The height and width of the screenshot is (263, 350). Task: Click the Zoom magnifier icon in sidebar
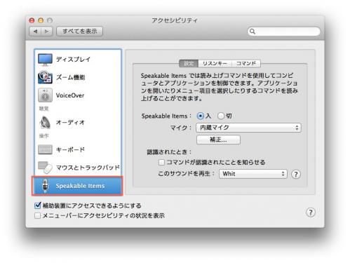45,77
